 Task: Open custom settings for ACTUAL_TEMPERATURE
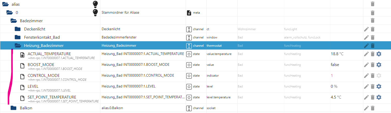379,54
